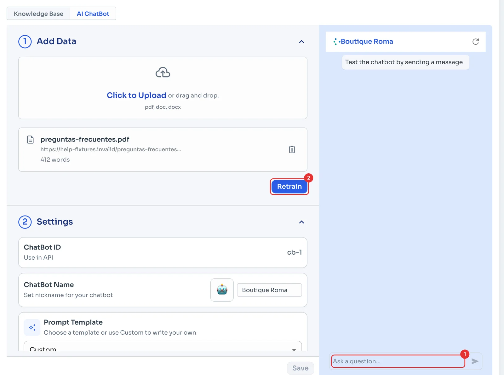The width and height of the screenshot is (504, 375).
Task: Edit the Boutique Roma name field
Action: [x=269, y=290]
